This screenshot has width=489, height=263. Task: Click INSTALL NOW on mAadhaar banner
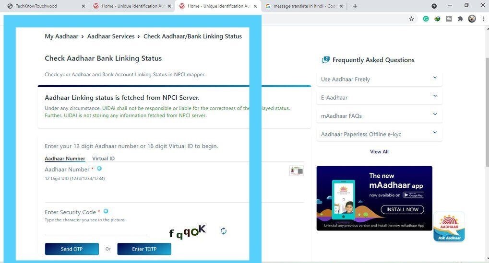(402, 209)
